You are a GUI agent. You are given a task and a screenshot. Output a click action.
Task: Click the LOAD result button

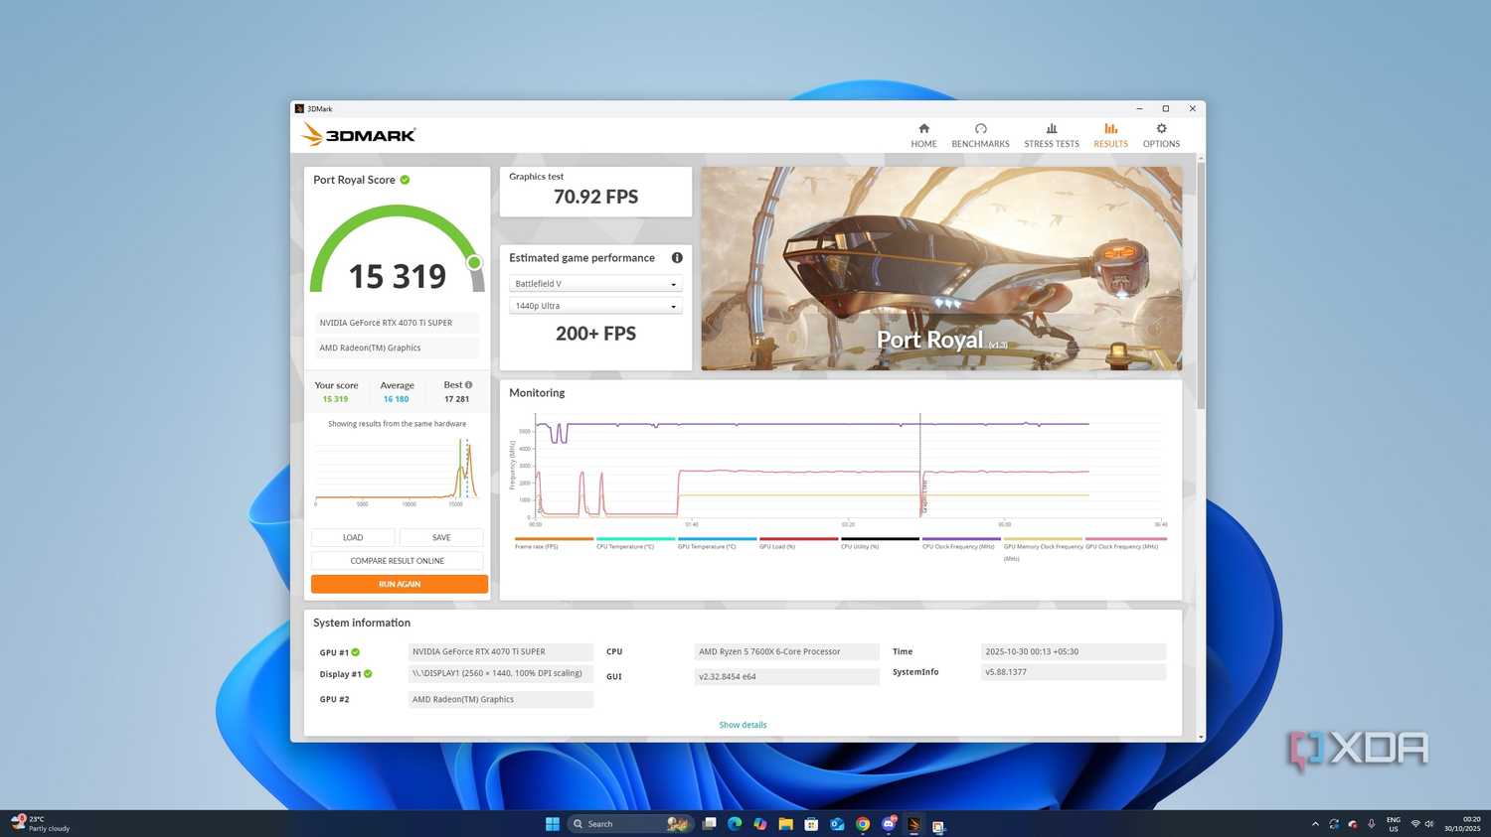(353, 537)
